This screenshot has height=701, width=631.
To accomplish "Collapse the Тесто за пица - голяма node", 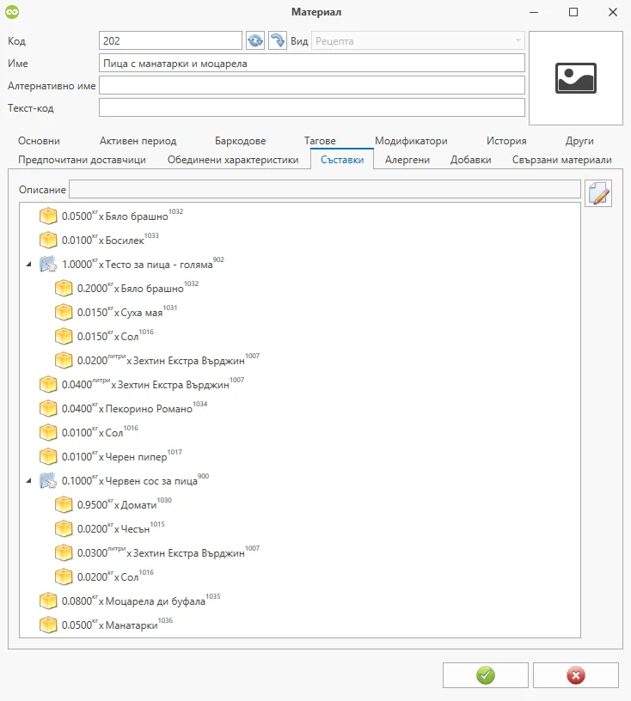I will pyautogui.click(x=30, y=264).
